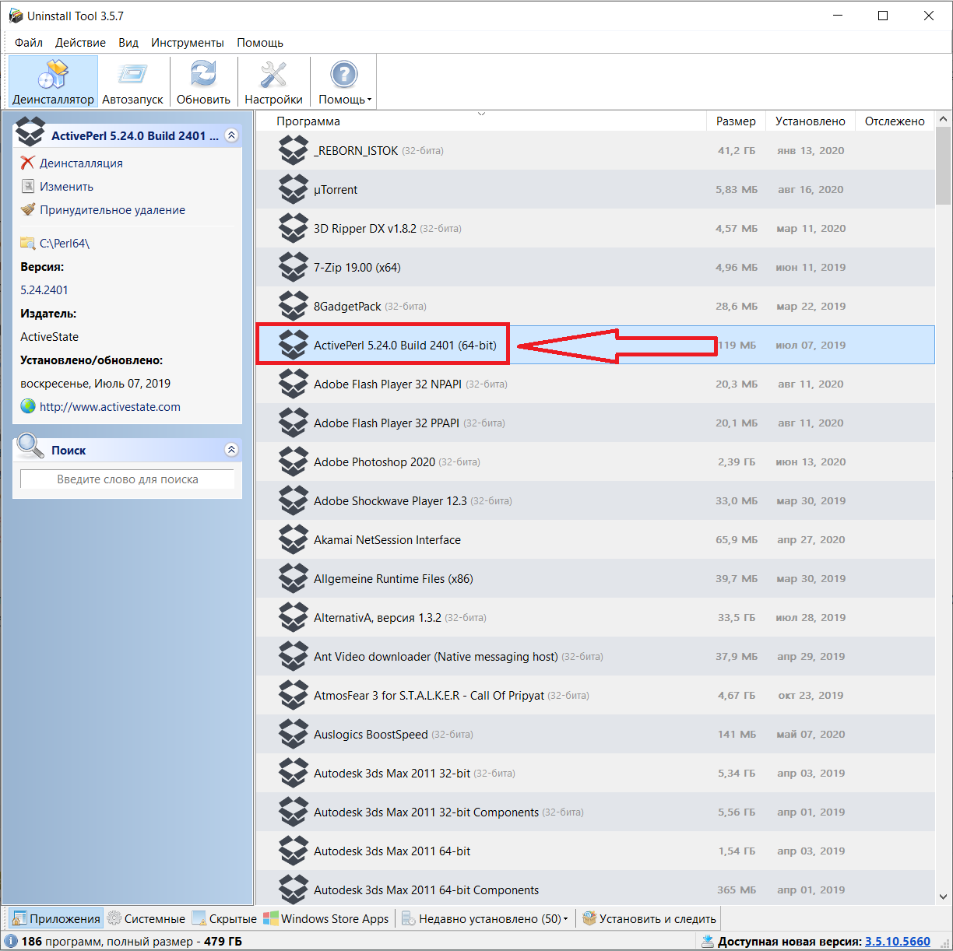Click the vertical scrollbar thumb
953x951 pixels.
pos(944,165)
